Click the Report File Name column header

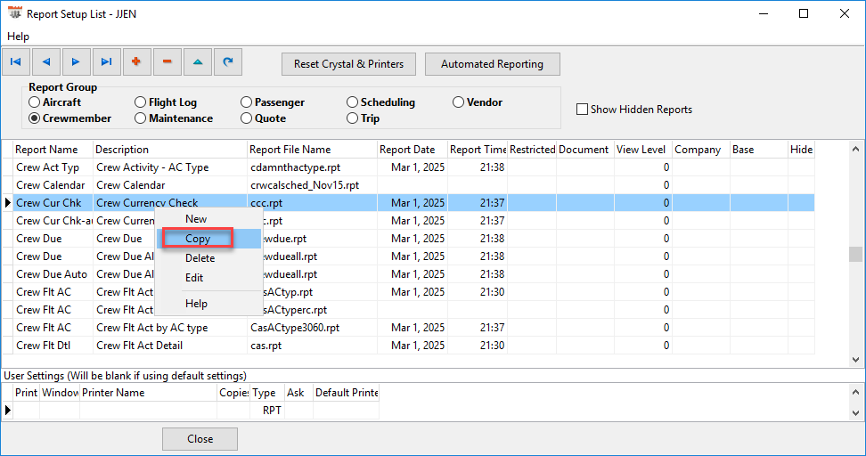312,150
